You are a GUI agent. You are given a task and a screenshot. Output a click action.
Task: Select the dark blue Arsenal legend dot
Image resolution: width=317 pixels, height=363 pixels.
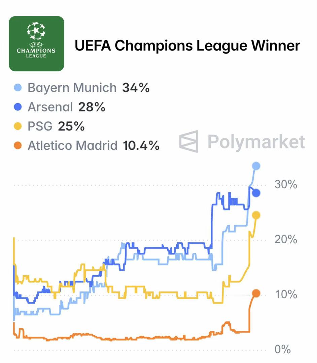coord(19,108)
